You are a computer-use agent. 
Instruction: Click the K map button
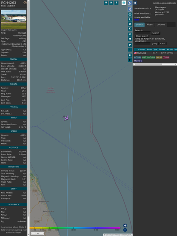[x=130, y=29]
